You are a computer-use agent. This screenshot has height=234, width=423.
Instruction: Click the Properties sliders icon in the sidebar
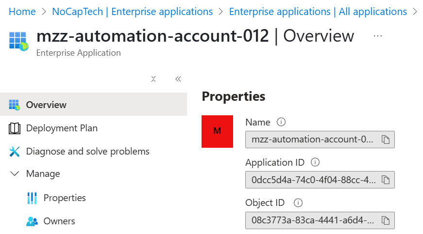point(32,198)
